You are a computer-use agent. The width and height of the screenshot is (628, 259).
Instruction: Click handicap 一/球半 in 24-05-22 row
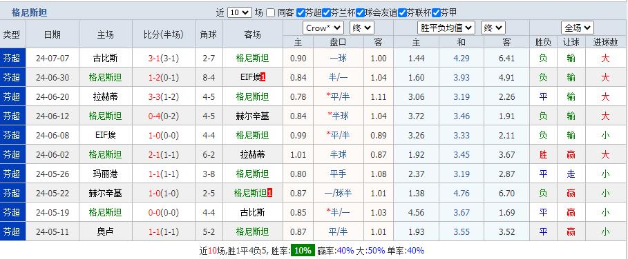coord(338,193)
